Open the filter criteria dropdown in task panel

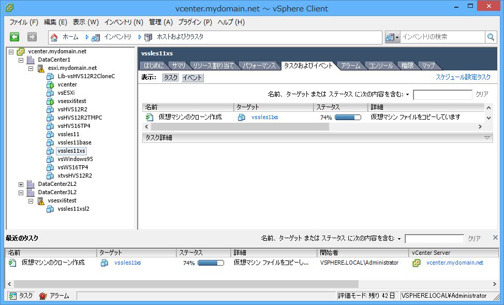tap(408, 95)
